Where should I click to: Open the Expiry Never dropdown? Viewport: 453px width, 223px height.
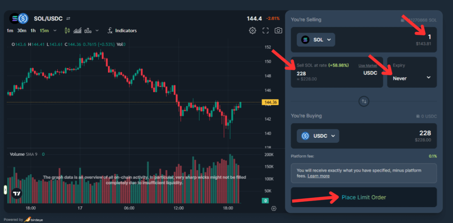click(x=412, y=77)
